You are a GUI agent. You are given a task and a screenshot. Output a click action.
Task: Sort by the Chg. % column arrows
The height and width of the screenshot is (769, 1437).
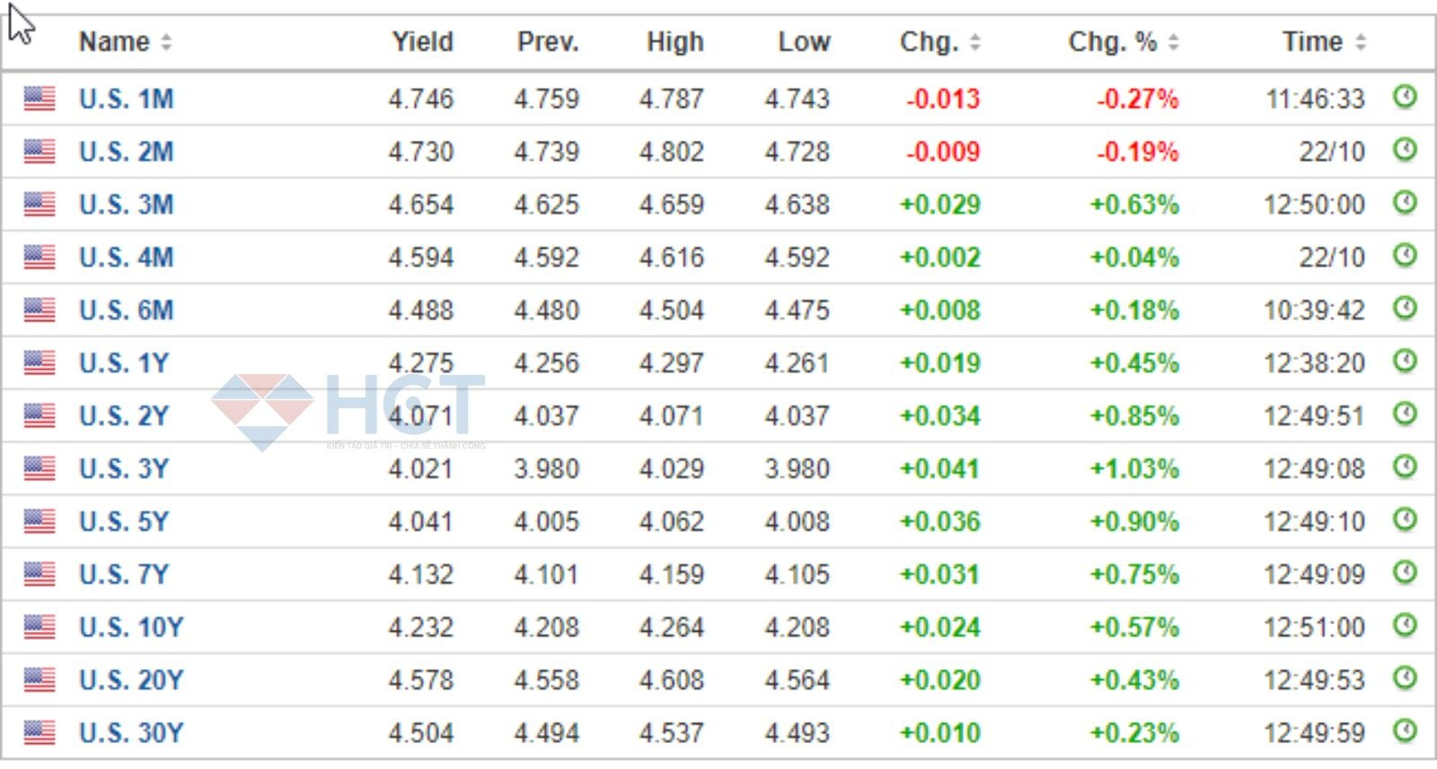pos(1173,42)
